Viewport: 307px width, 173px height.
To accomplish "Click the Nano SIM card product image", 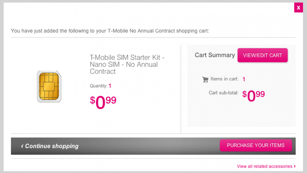I will 49,86.
